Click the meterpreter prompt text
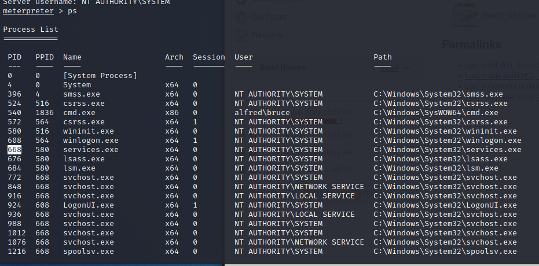 click(25, 11)
